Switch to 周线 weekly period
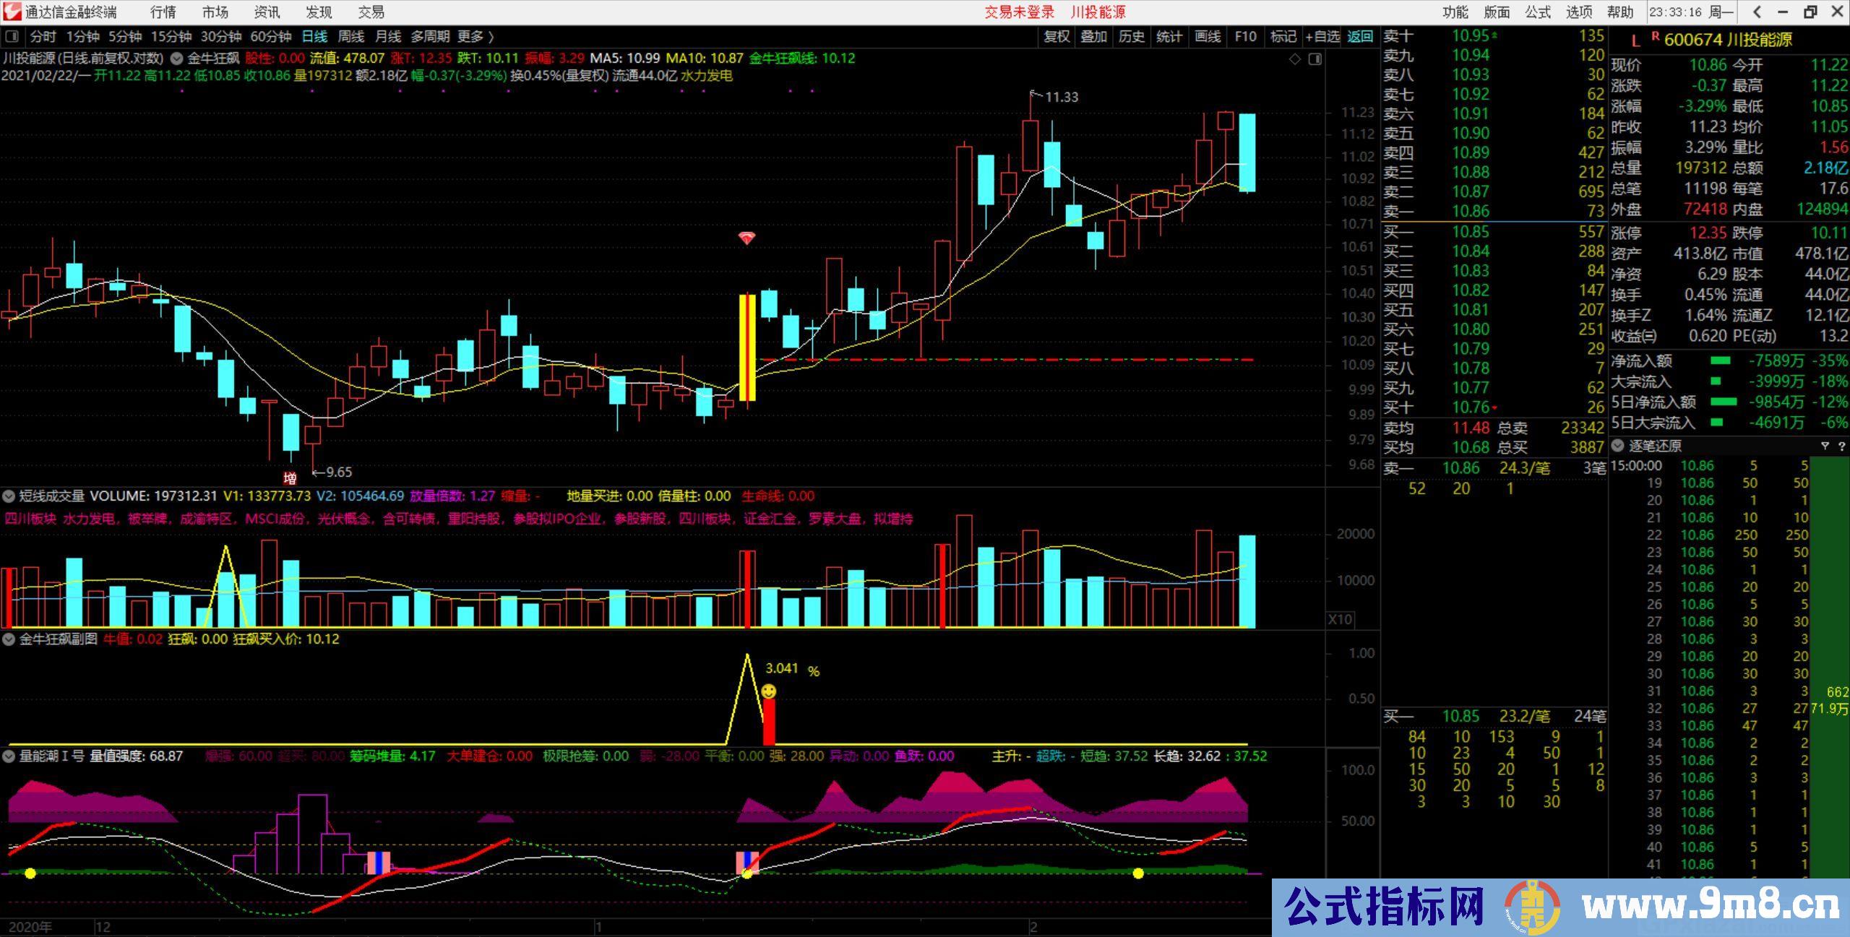 click(351, 37)
